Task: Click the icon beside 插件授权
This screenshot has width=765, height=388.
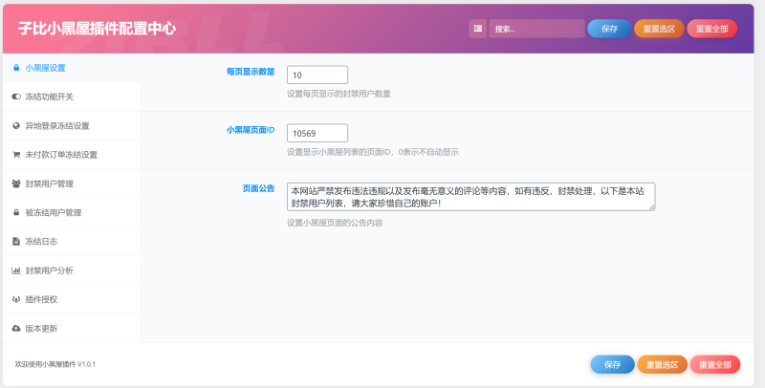Action: (x=16, y=299)
